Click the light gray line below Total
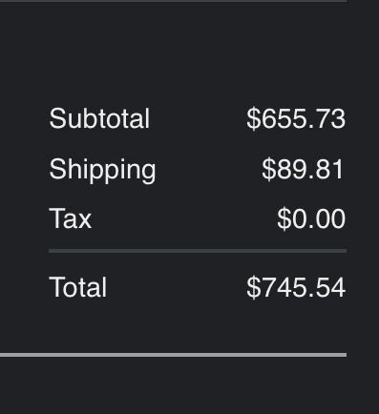Image resolution: width=379 pixels, height=414 pixels. coord(173,355)
